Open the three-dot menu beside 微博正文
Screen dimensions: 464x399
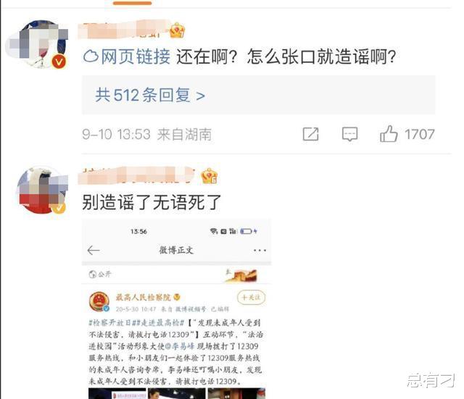click(x=260, y=251)
